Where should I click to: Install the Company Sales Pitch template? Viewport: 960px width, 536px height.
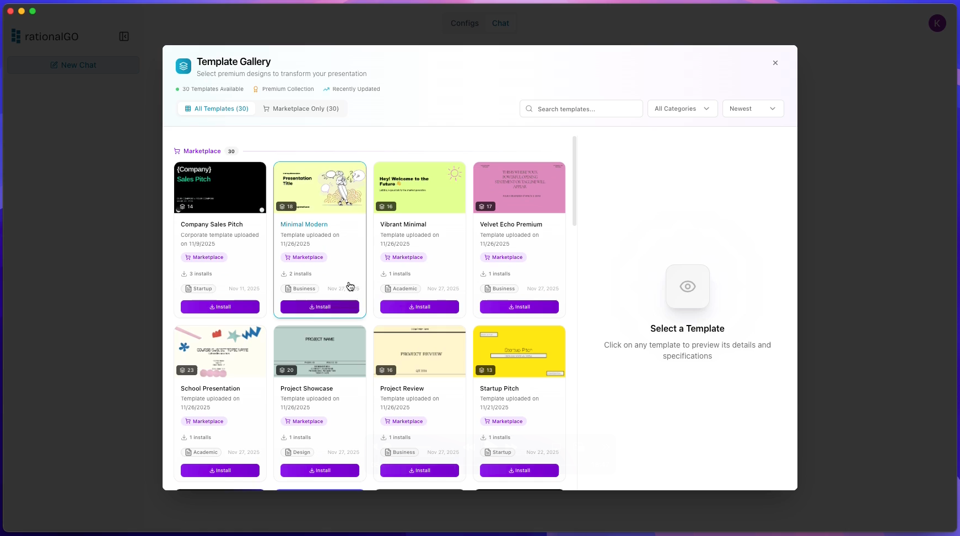(x=220, y=307)
